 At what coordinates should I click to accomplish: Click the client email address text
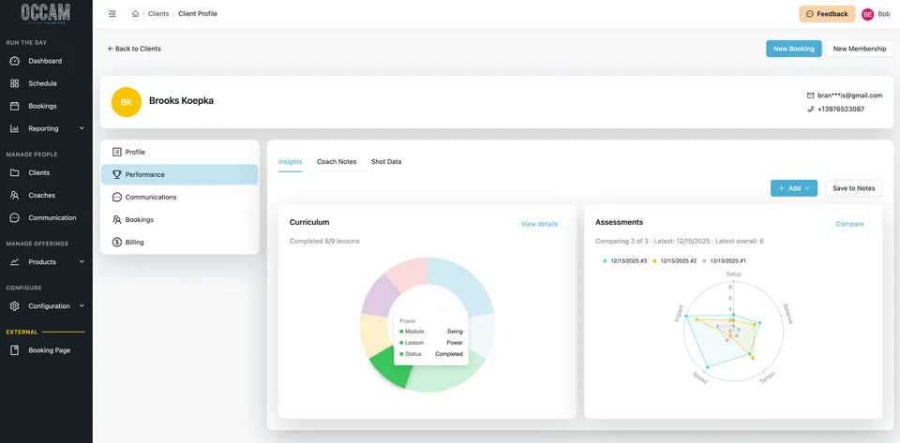tap(850, 96)
